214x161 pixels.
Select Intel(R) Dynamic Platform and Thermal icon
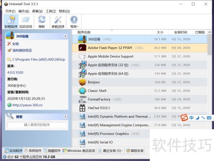pyautogui.click(x=82, y=116)
